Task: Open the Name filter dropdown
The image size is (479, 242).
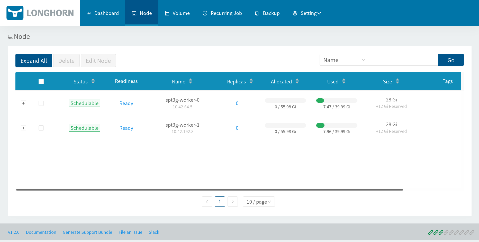Action: pos(344,60)
